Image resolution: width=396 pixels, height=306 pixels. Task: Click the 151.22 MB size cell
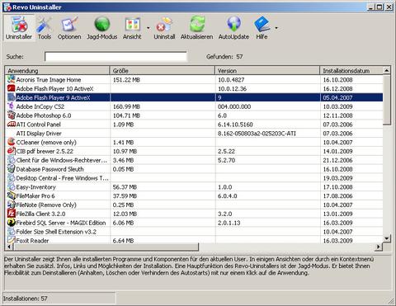click(126, 80)
